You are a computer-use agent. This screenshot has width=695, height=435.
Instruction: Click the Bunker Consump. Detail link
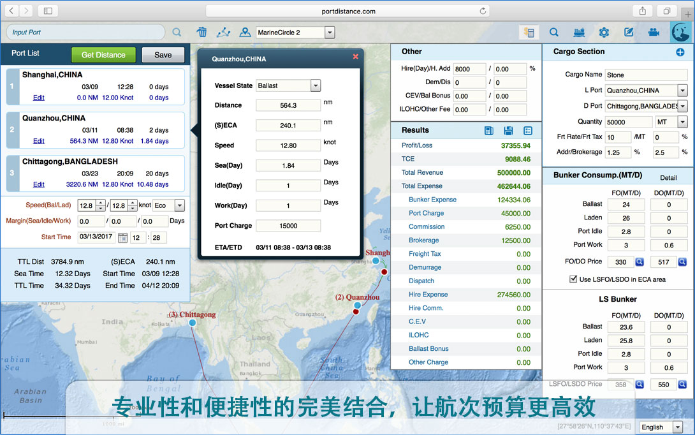[668, 178]
